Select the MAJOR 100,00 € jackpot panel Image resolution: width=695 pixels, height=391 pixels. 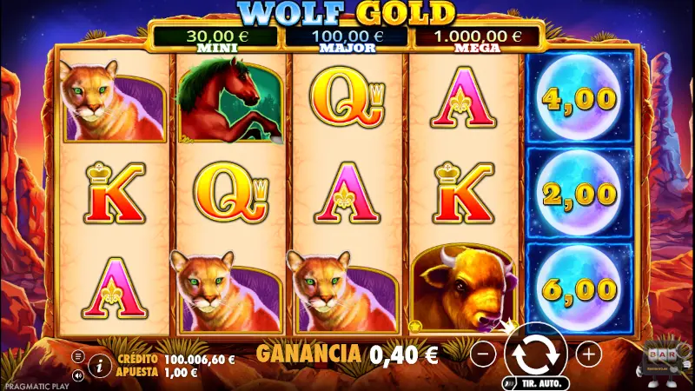[347, 40]
